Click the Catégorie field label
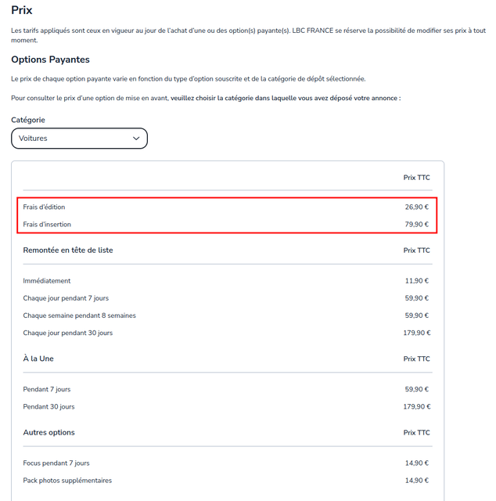496x501 pixels. [x=28, y=120]
